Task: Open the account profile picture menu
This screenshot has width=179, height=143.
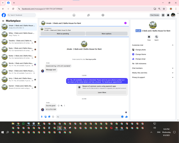Action: [173, 15]
